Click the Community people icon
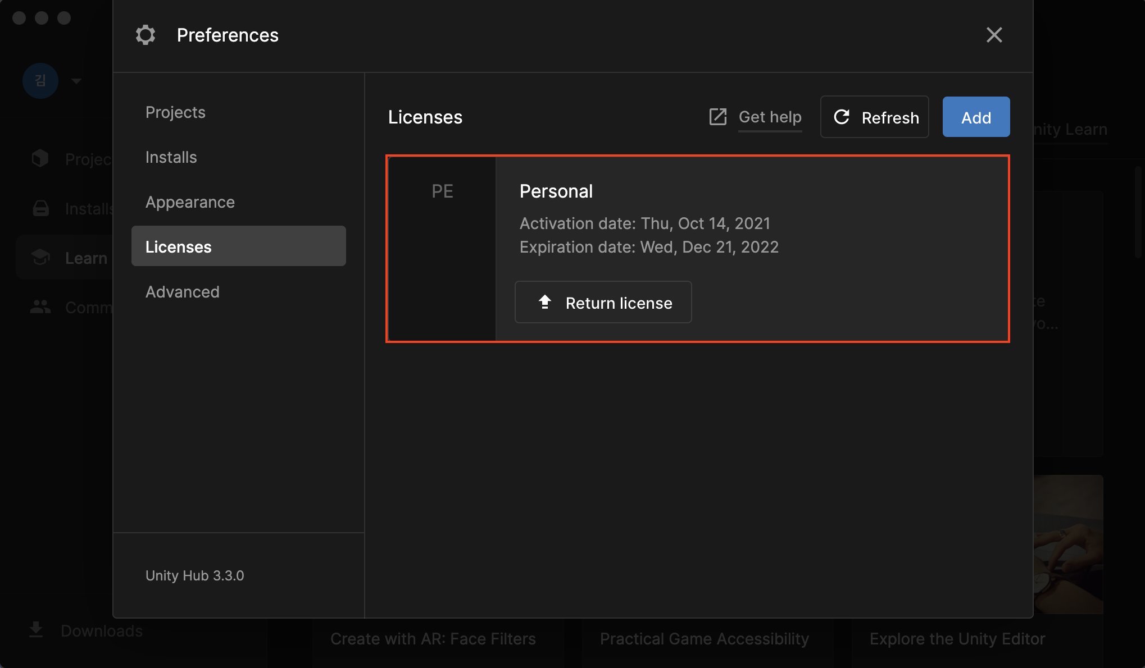Image resolution: width=1145 pixels, height=668 pixels. click(40, 307)
